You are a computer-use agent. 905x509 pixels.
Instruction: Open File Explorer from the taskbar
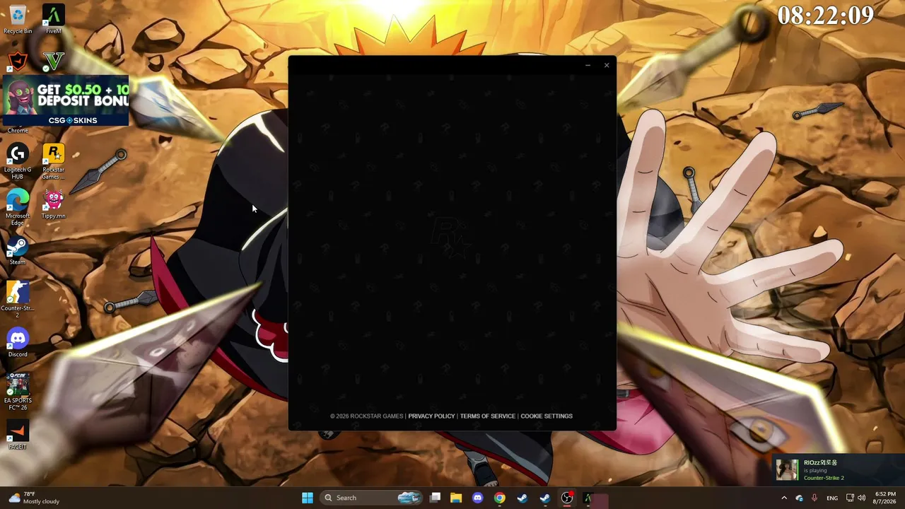[x=456, y=498]
